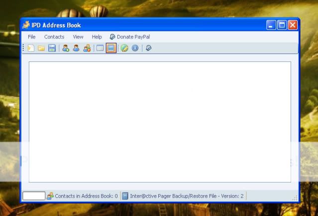Click the blue info icon
The width and height of the screenshot is (318, 216).
pyautogui.click(x=135, y=48)
